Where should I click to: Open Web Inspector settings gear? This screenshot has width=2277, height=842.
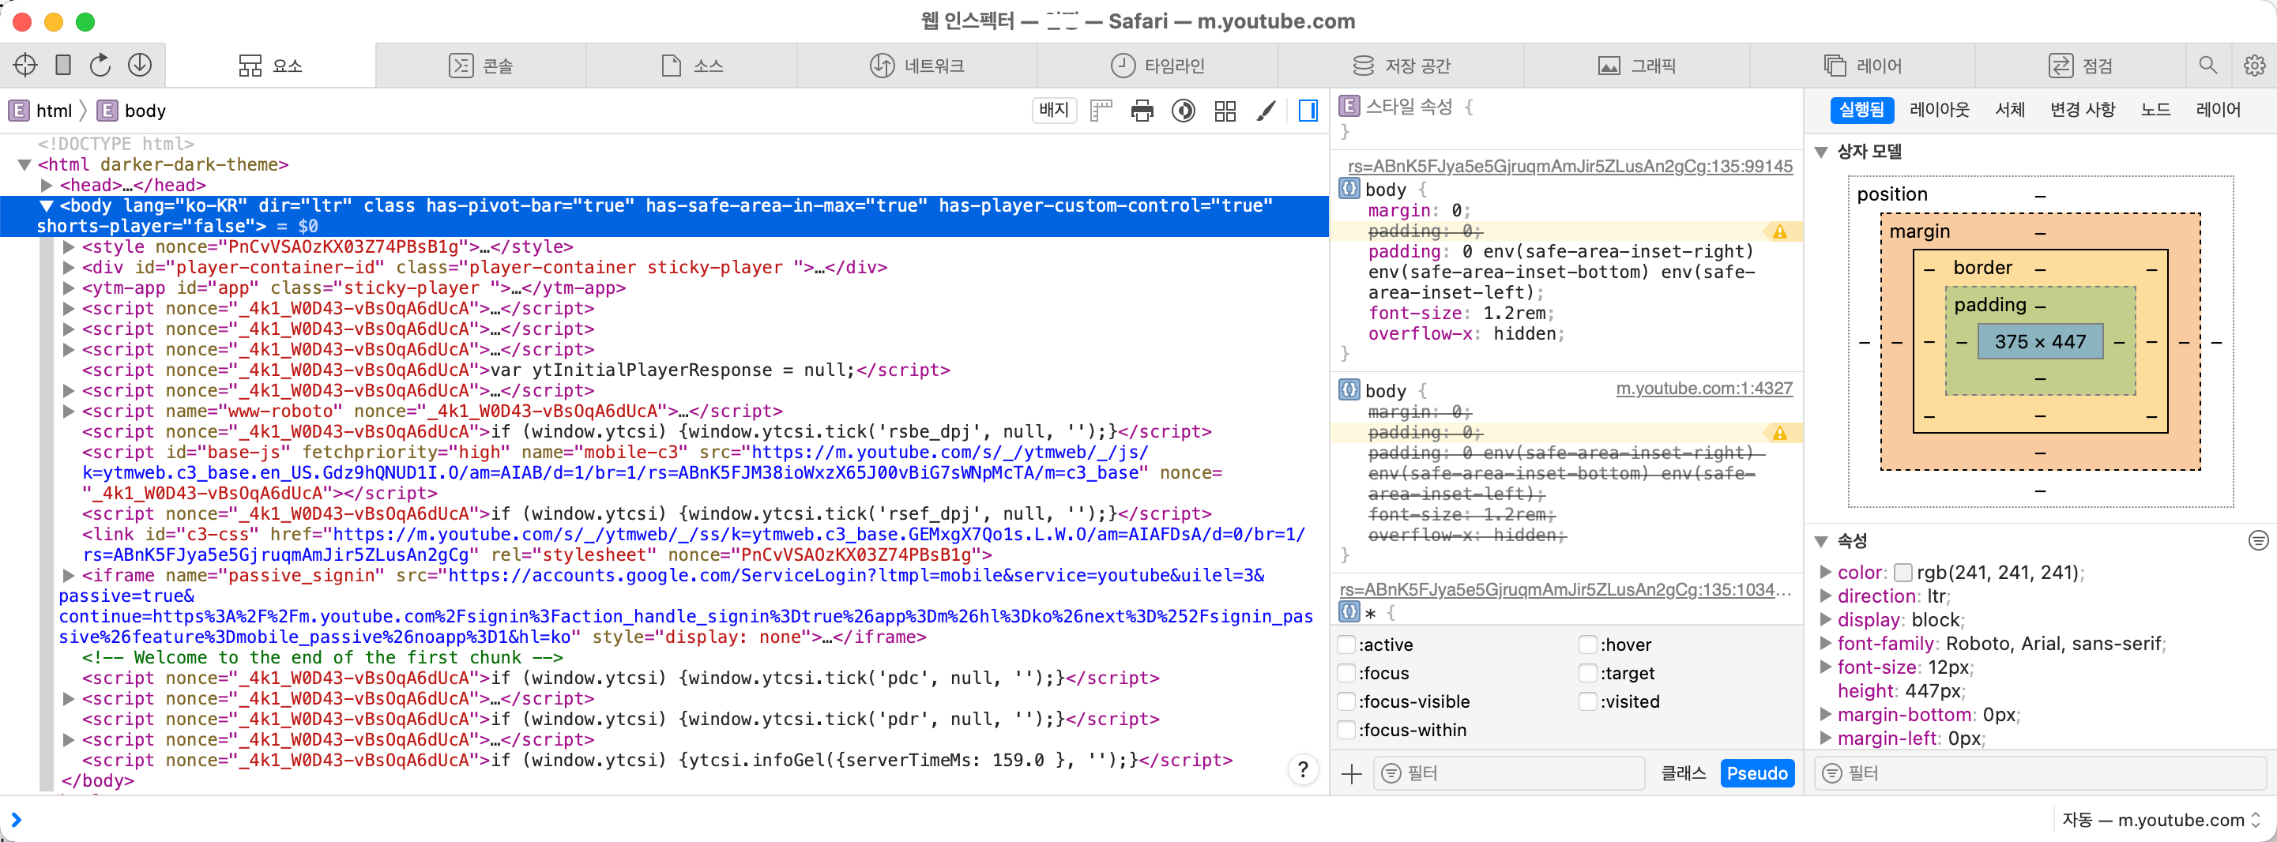point(2254,66)
